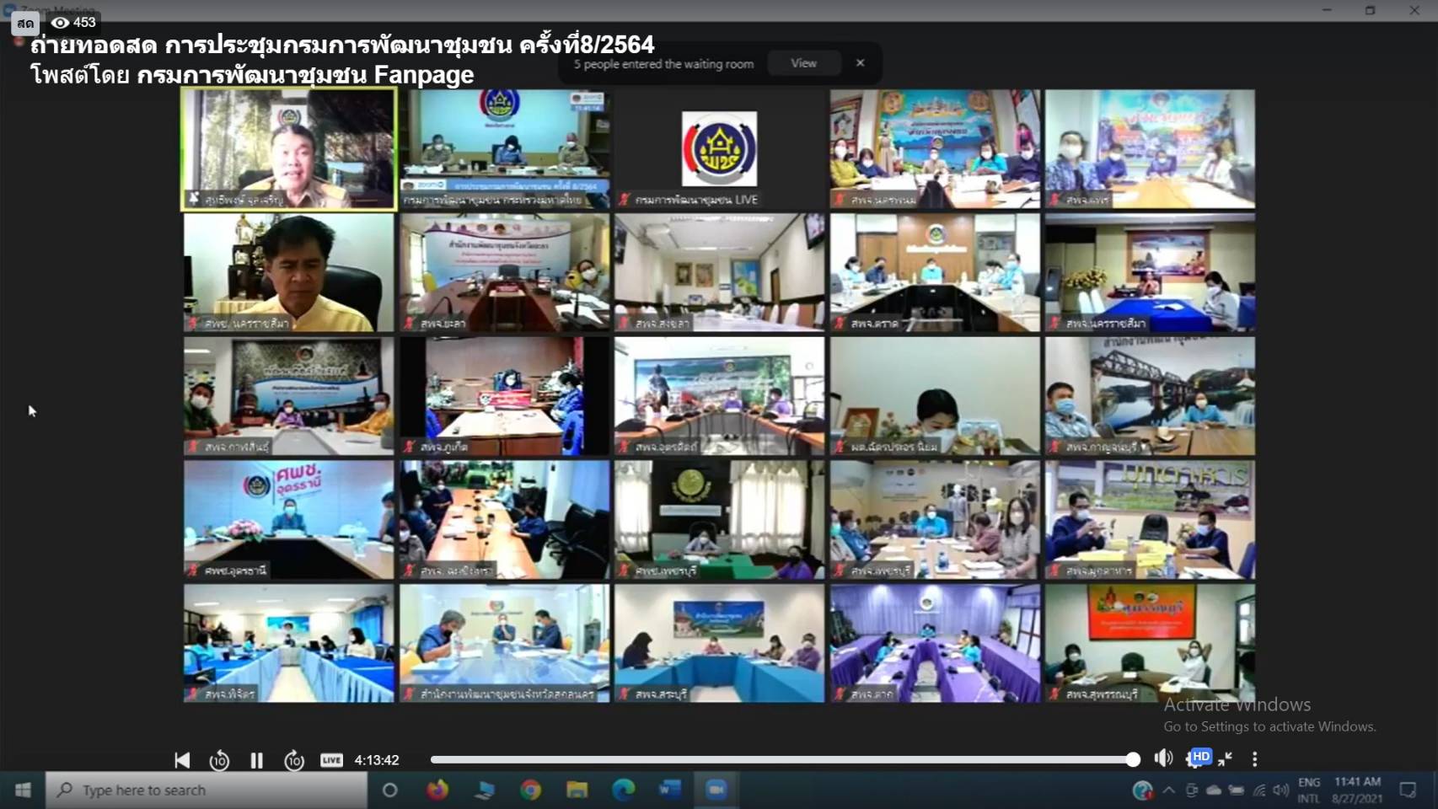Dismiss the waiting room notification
Screen dimensions: 1438x809
pos(860,63)
